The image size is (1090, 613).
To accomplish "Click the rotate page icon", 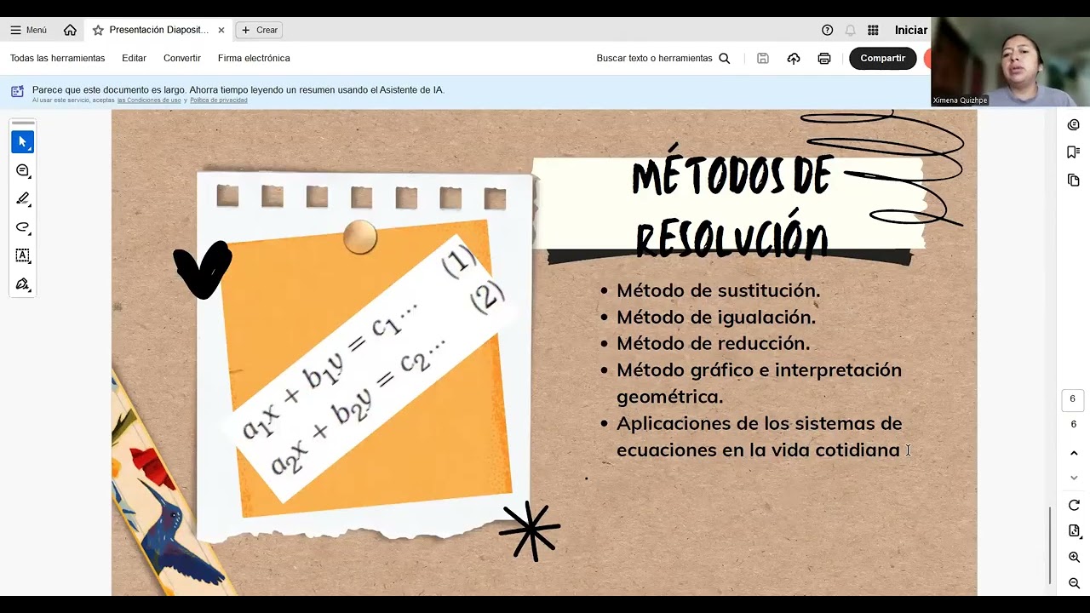I will [x=1074, y=505].
